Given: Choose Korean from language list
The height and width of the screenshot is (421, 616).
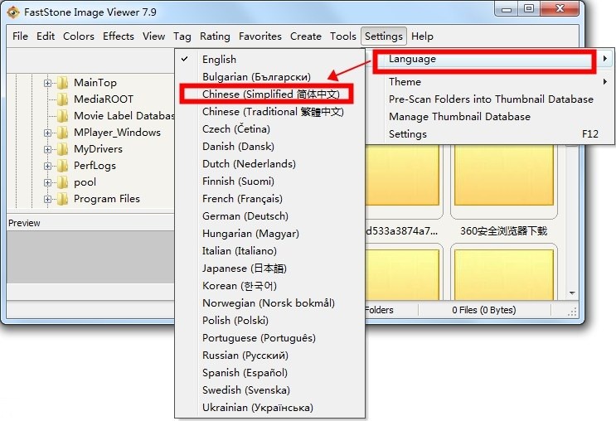Looking at the screenshot, I should point(269,286).
